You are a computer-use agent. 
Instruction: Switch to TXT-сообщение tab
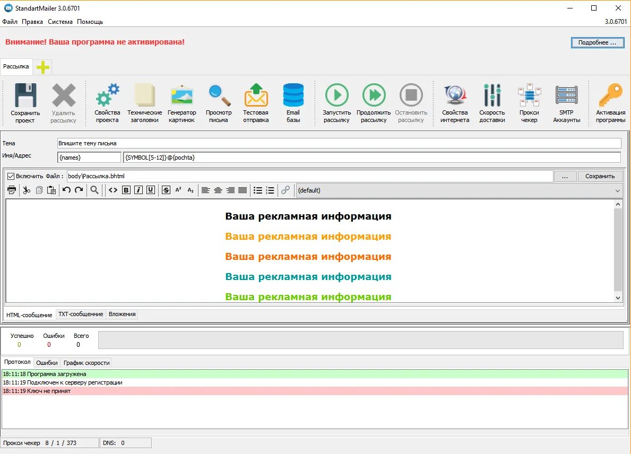click(x=81, y=314)
